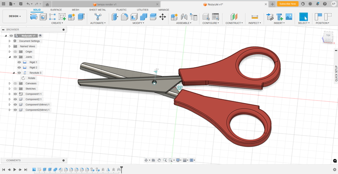Select the Extrude tool in Create

(x=81, y=17)
